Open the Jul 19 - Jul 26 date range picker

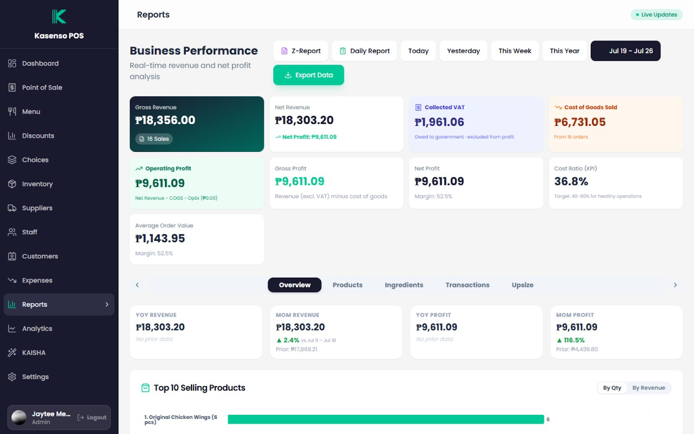pyautogui.click(x=625, y=51)
